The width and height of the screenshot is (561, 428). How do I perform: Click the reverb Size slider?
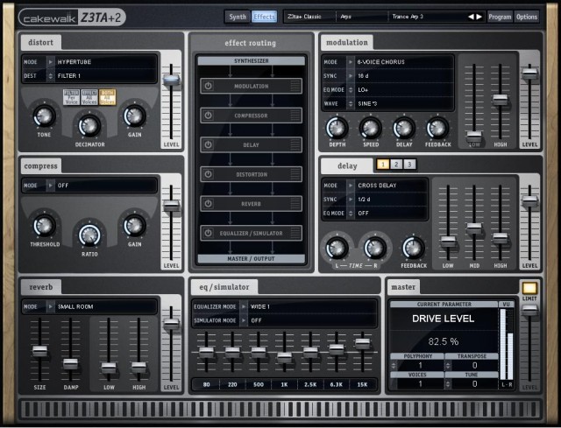[39, 351]
